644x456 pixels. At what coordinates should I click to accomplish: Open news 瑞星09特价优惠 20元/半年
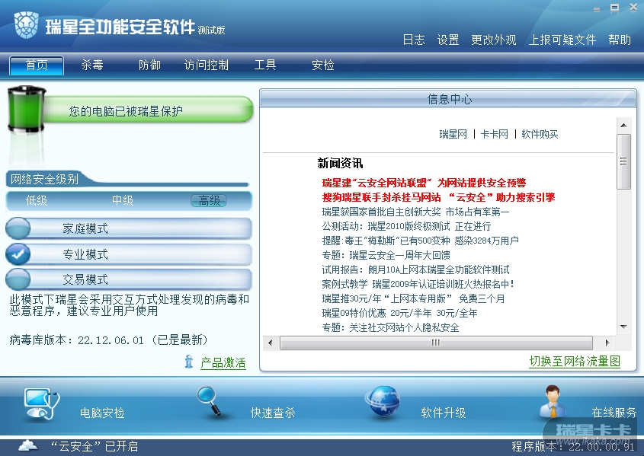399,314
